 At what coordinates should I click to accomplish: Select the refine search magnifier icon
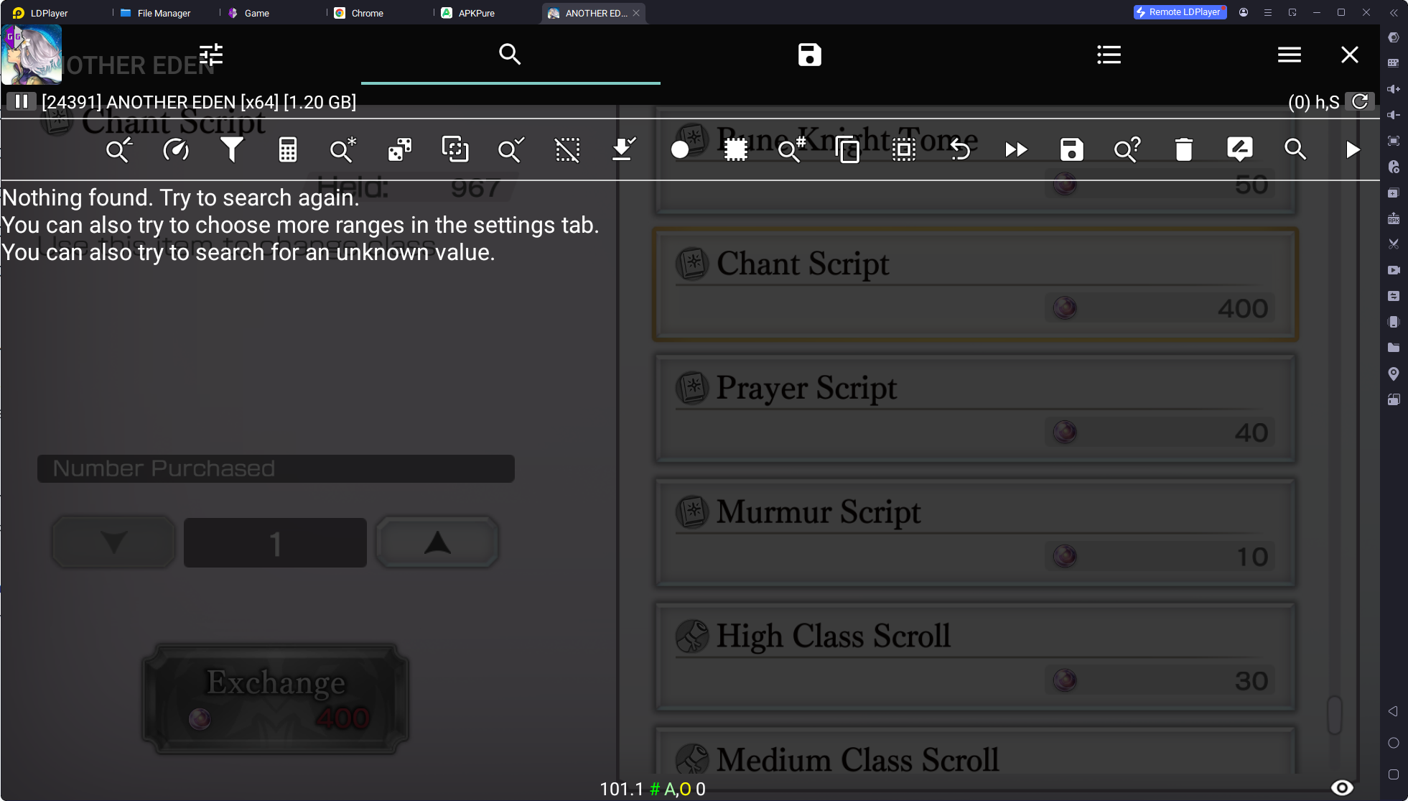(119, 149)
